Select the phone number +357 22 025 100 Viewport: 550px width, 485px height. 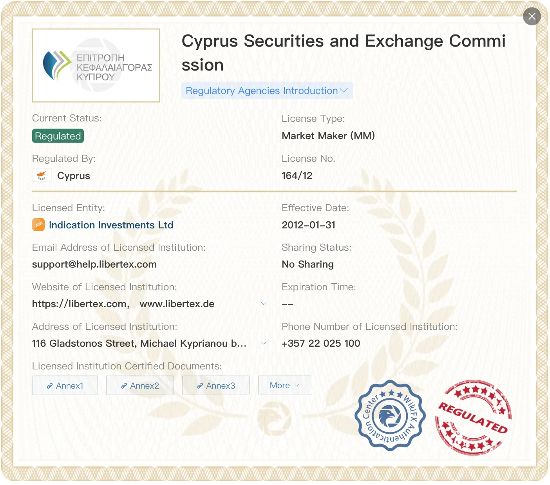click(321, 344)
